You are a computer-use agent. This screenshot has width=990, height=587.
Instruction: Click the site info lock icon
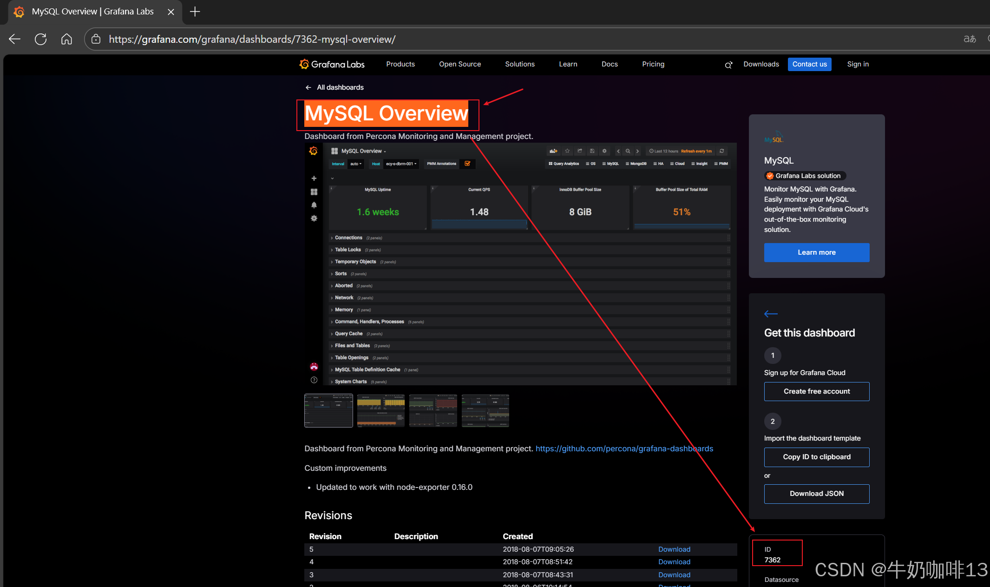(x=96, y=39)
